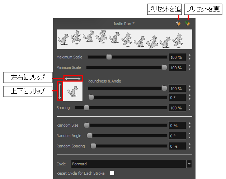The image size is (226, 179).
Task: Increase Random Spacing with up stepper arrow
Action: pyautogui.click(x=189, y=144)
